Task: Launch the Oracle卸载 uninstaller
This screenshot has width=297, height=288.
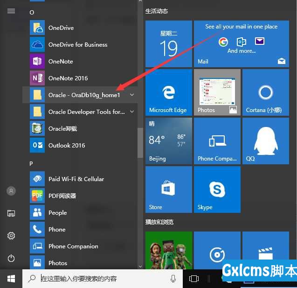Action: click(80, 128)
